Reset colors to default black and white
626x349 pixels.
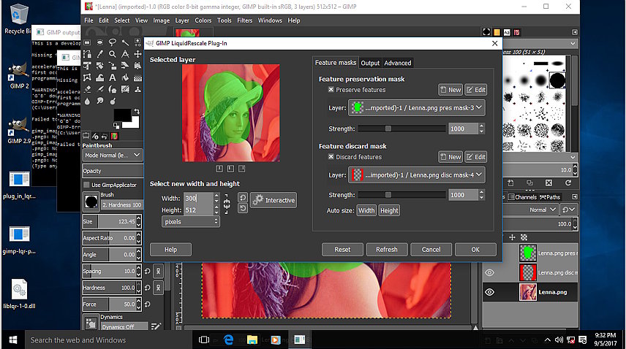116,126
